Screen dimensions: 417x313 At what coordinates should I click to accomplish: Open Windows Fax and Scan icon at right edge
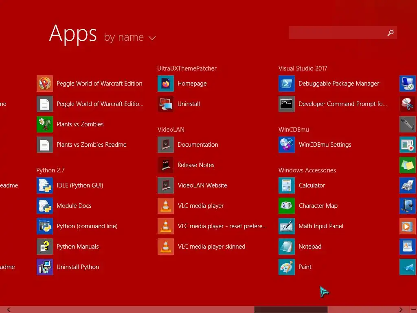click(408, 185)
